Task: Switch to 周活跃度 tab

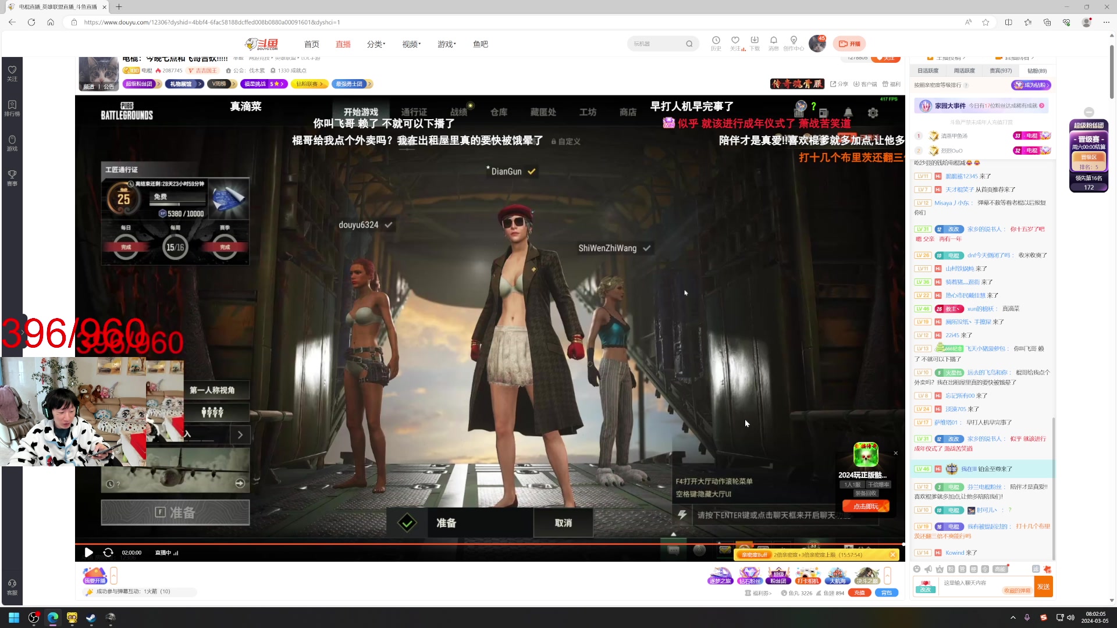Action: tap(964, 71)
